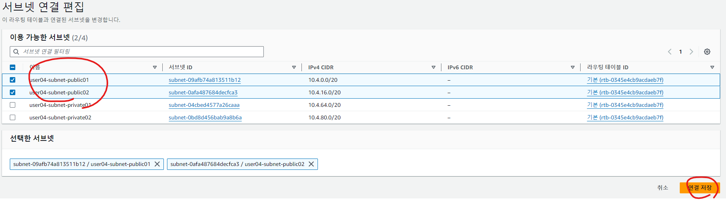The height and width of the screenshot is (200, 726).
Task: Toggle the select-all subnets header checkbox
Action: point(13,67)
